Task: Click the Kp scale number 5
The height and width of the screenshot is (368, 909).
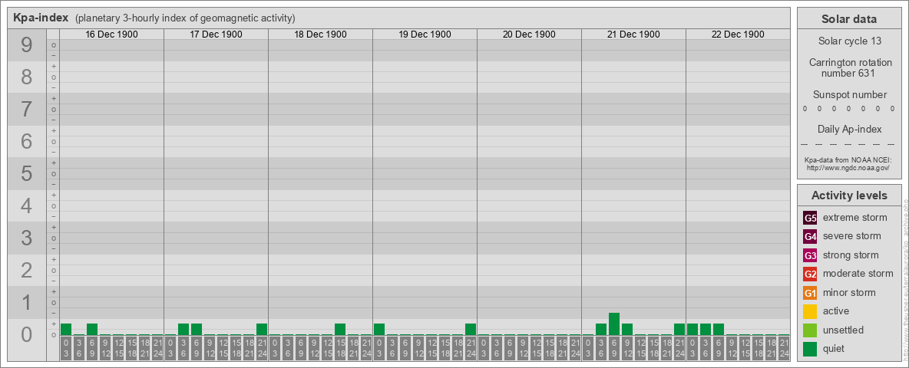Action: coord(26,173)
